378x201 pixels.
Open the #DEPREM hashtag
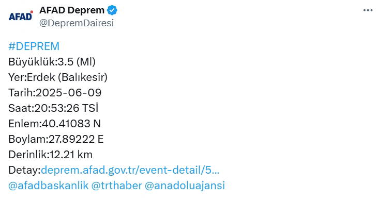tap(34, 46)
